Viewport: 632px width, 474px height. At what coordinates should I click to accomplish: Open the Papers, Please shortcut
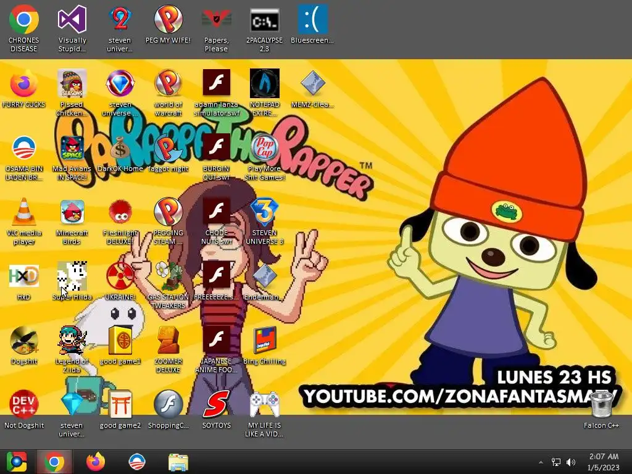coord(217,20)
